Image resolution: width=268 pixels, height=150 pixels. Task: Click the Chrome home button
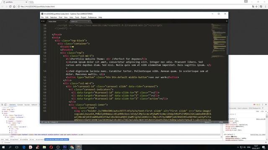14,7
